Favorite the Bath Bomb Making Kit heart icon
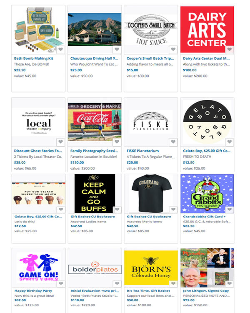Viewport: 250px width, 313px height. (60, 49)
